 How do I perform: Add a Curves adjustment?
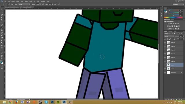[x=173, y=24]
